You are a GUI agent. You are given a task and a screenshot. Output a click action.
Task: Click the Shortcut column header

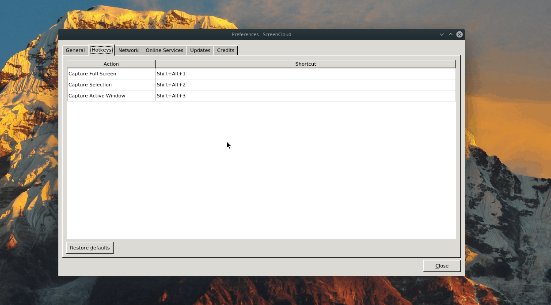pyautogui.click(x=305, y=64)
